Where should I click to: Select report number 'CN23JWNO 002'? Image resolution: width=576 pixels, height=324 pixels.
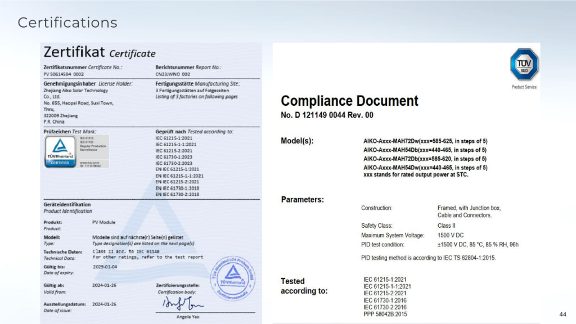[x=173, y=74]
